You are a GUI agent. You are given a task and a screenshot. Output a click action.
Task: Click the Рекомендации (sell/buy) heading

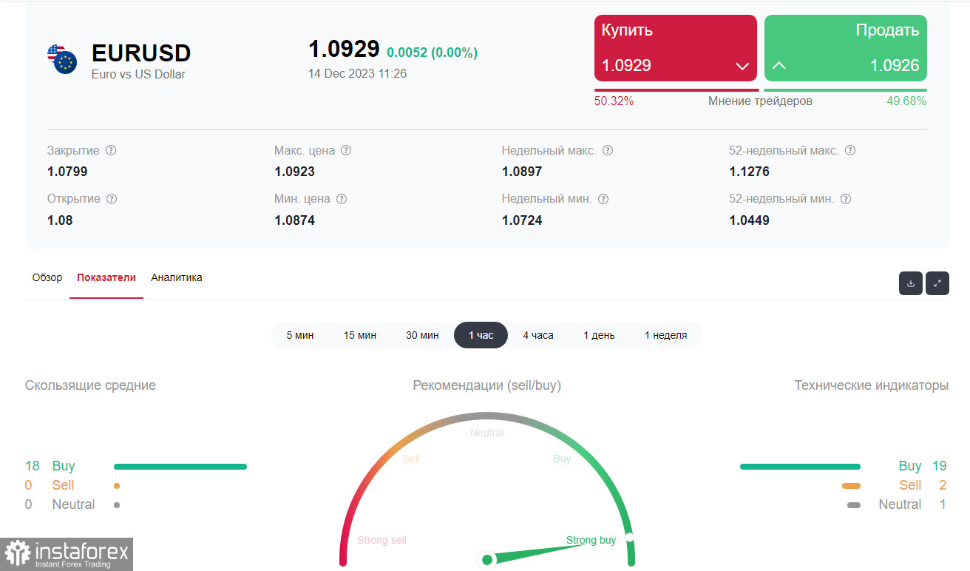point(487,385)
